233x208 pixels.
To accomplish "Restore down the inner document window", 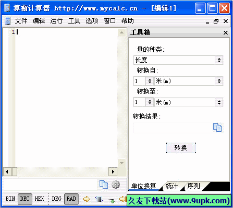I will pos(216,21).
